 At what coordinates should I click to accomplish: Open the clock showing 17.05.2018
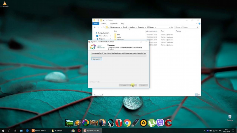click(x=226, y=131)
